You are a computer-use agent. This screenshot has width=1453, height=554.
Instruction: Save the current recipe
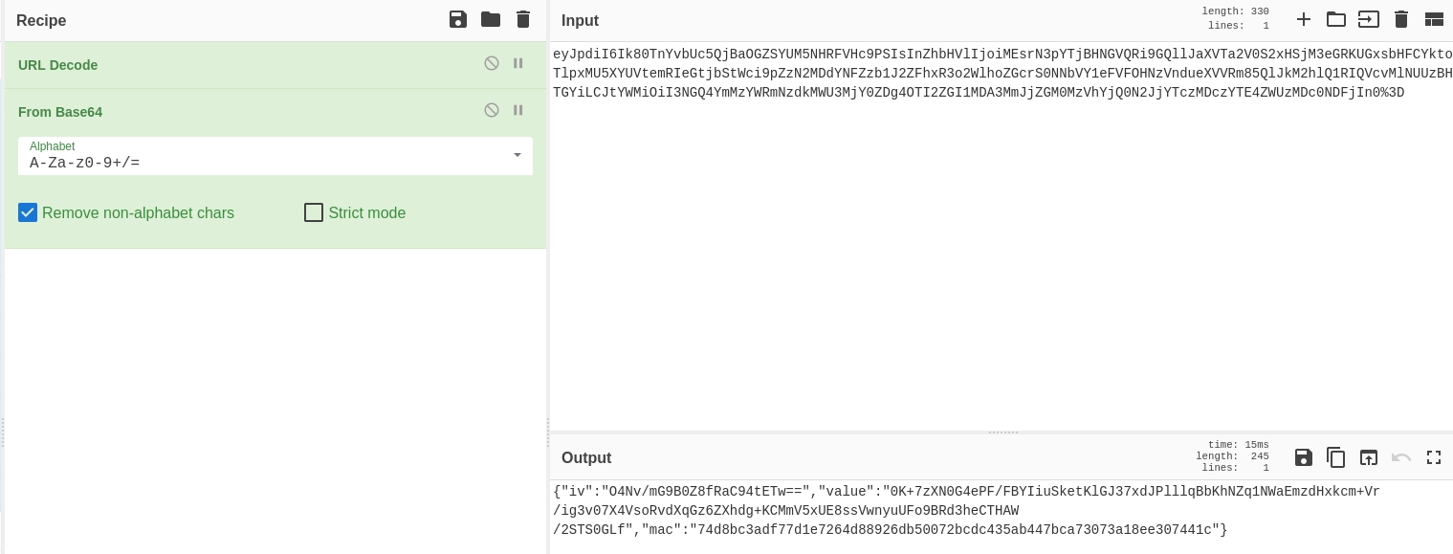[458, 20]
